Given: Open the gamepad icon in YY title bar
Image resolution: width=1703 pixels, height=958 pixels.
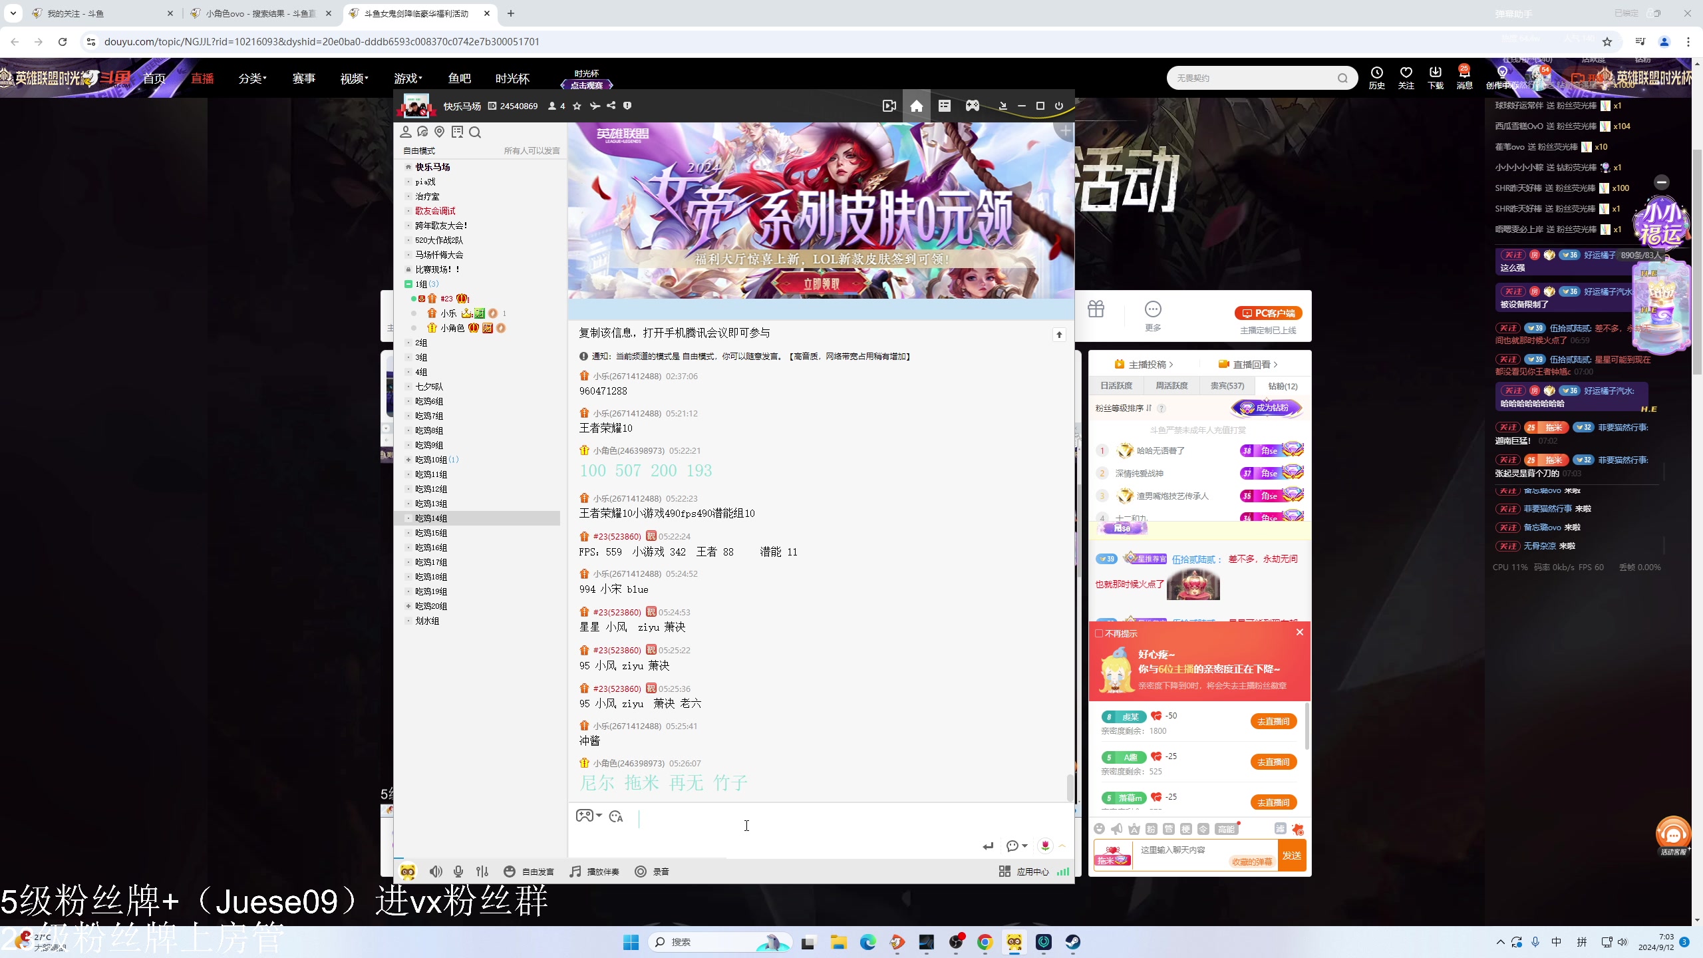Looking at the screenshot, I should coord(973,106).
